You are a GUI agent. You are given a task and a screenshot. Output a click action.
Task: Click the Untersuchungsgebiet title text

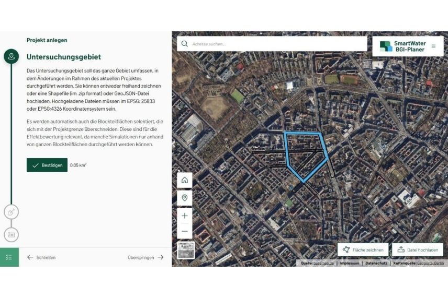point(64,57)
